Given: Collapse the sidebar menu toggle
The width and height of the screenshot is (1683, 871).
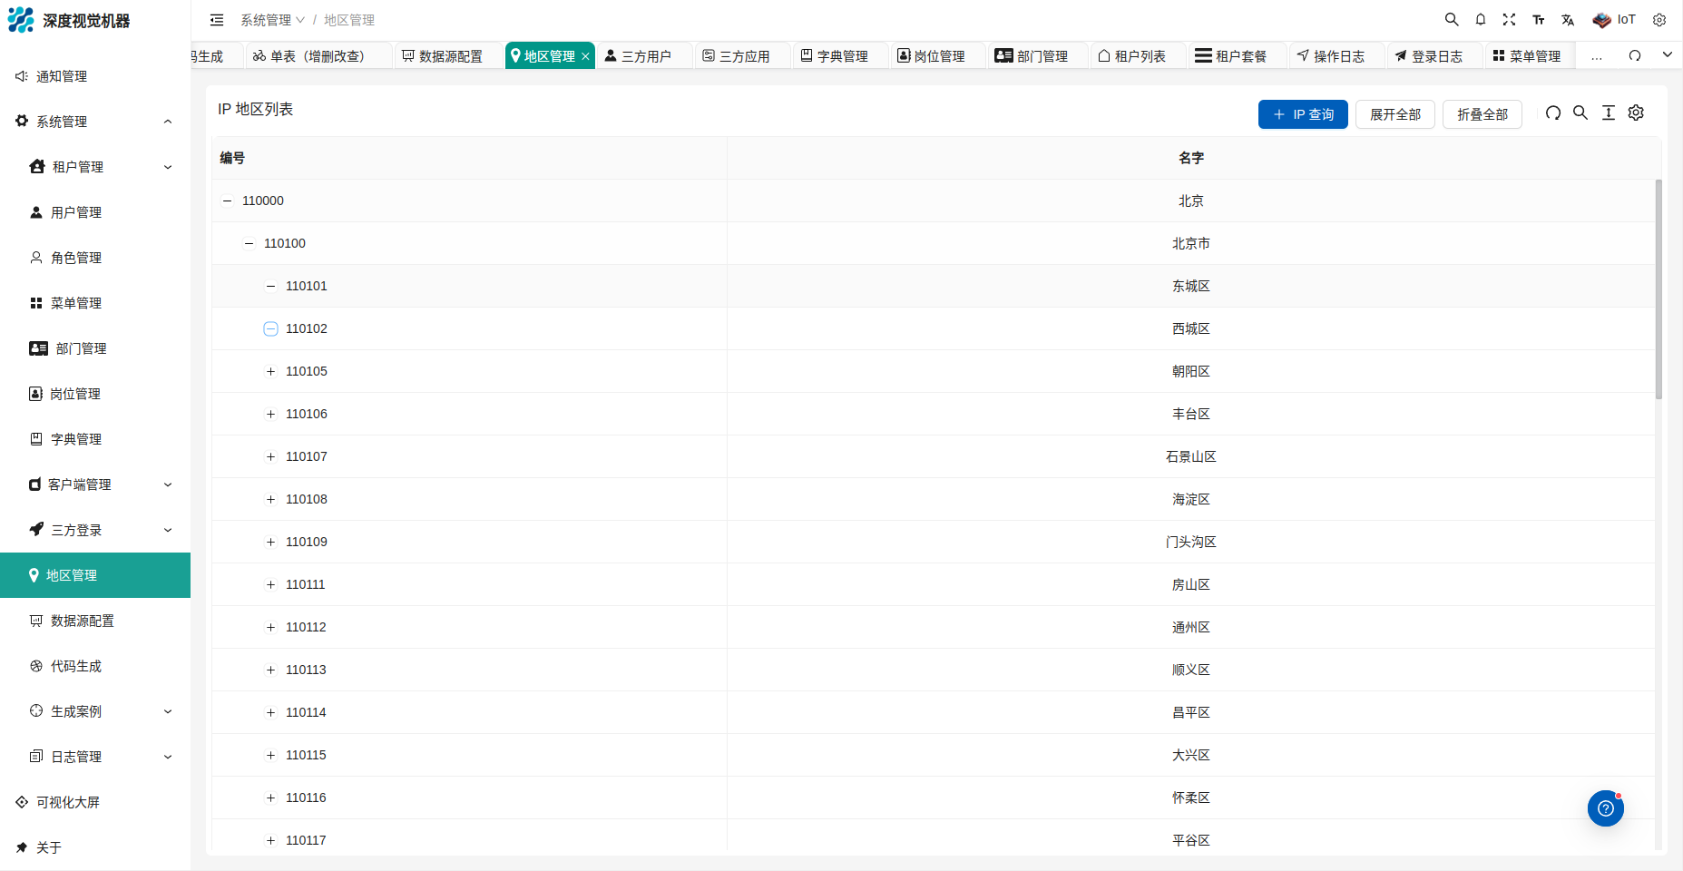Looking at the screenshot, I should tap(217, 20).
